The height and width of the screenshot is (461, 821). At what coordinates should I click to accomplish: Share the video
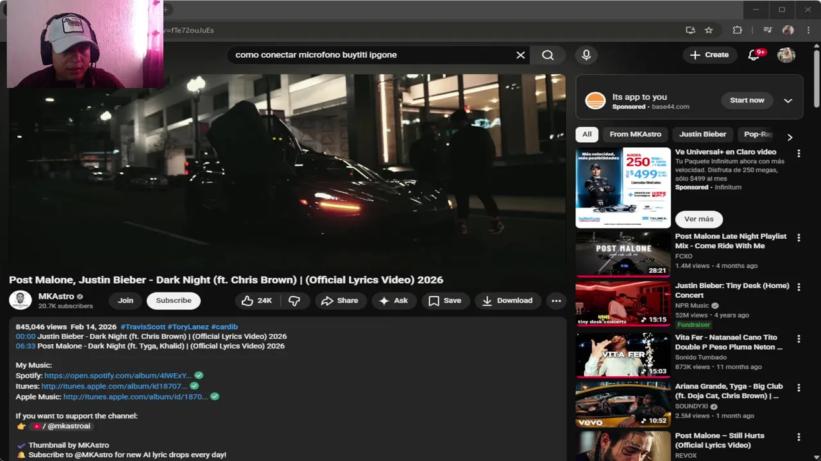point(339,300)
